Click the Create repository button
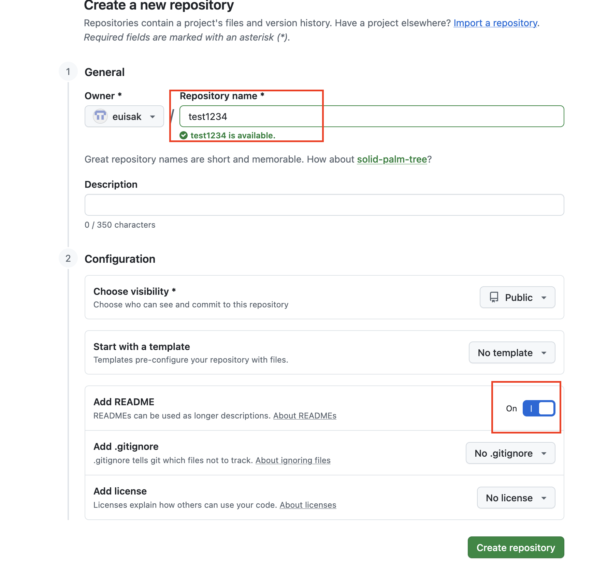Viewport: 593px width, 563px height. [516, 547]
